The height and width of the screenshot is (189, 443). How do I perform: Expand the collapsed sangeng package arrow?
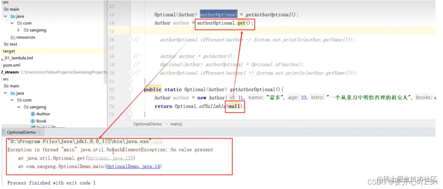click(18, 30)
